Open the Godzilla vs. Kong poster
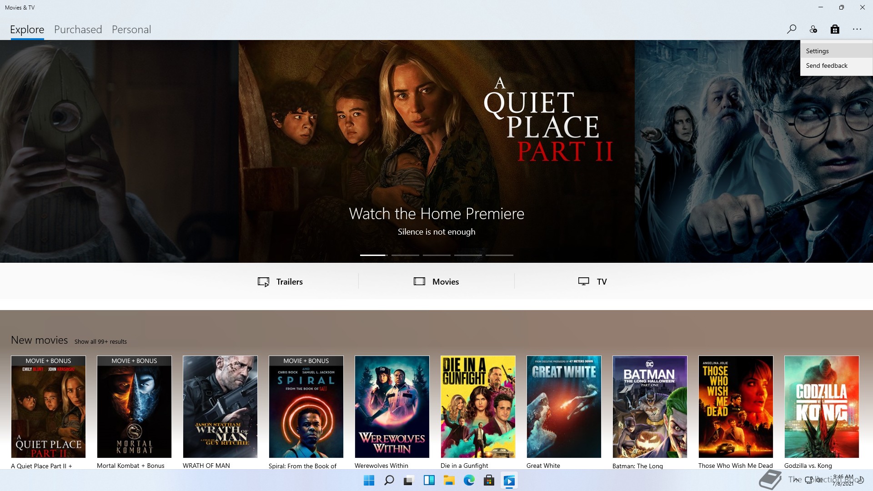The width and height of the screenshot is (873, 491). (x=822, y=407)
